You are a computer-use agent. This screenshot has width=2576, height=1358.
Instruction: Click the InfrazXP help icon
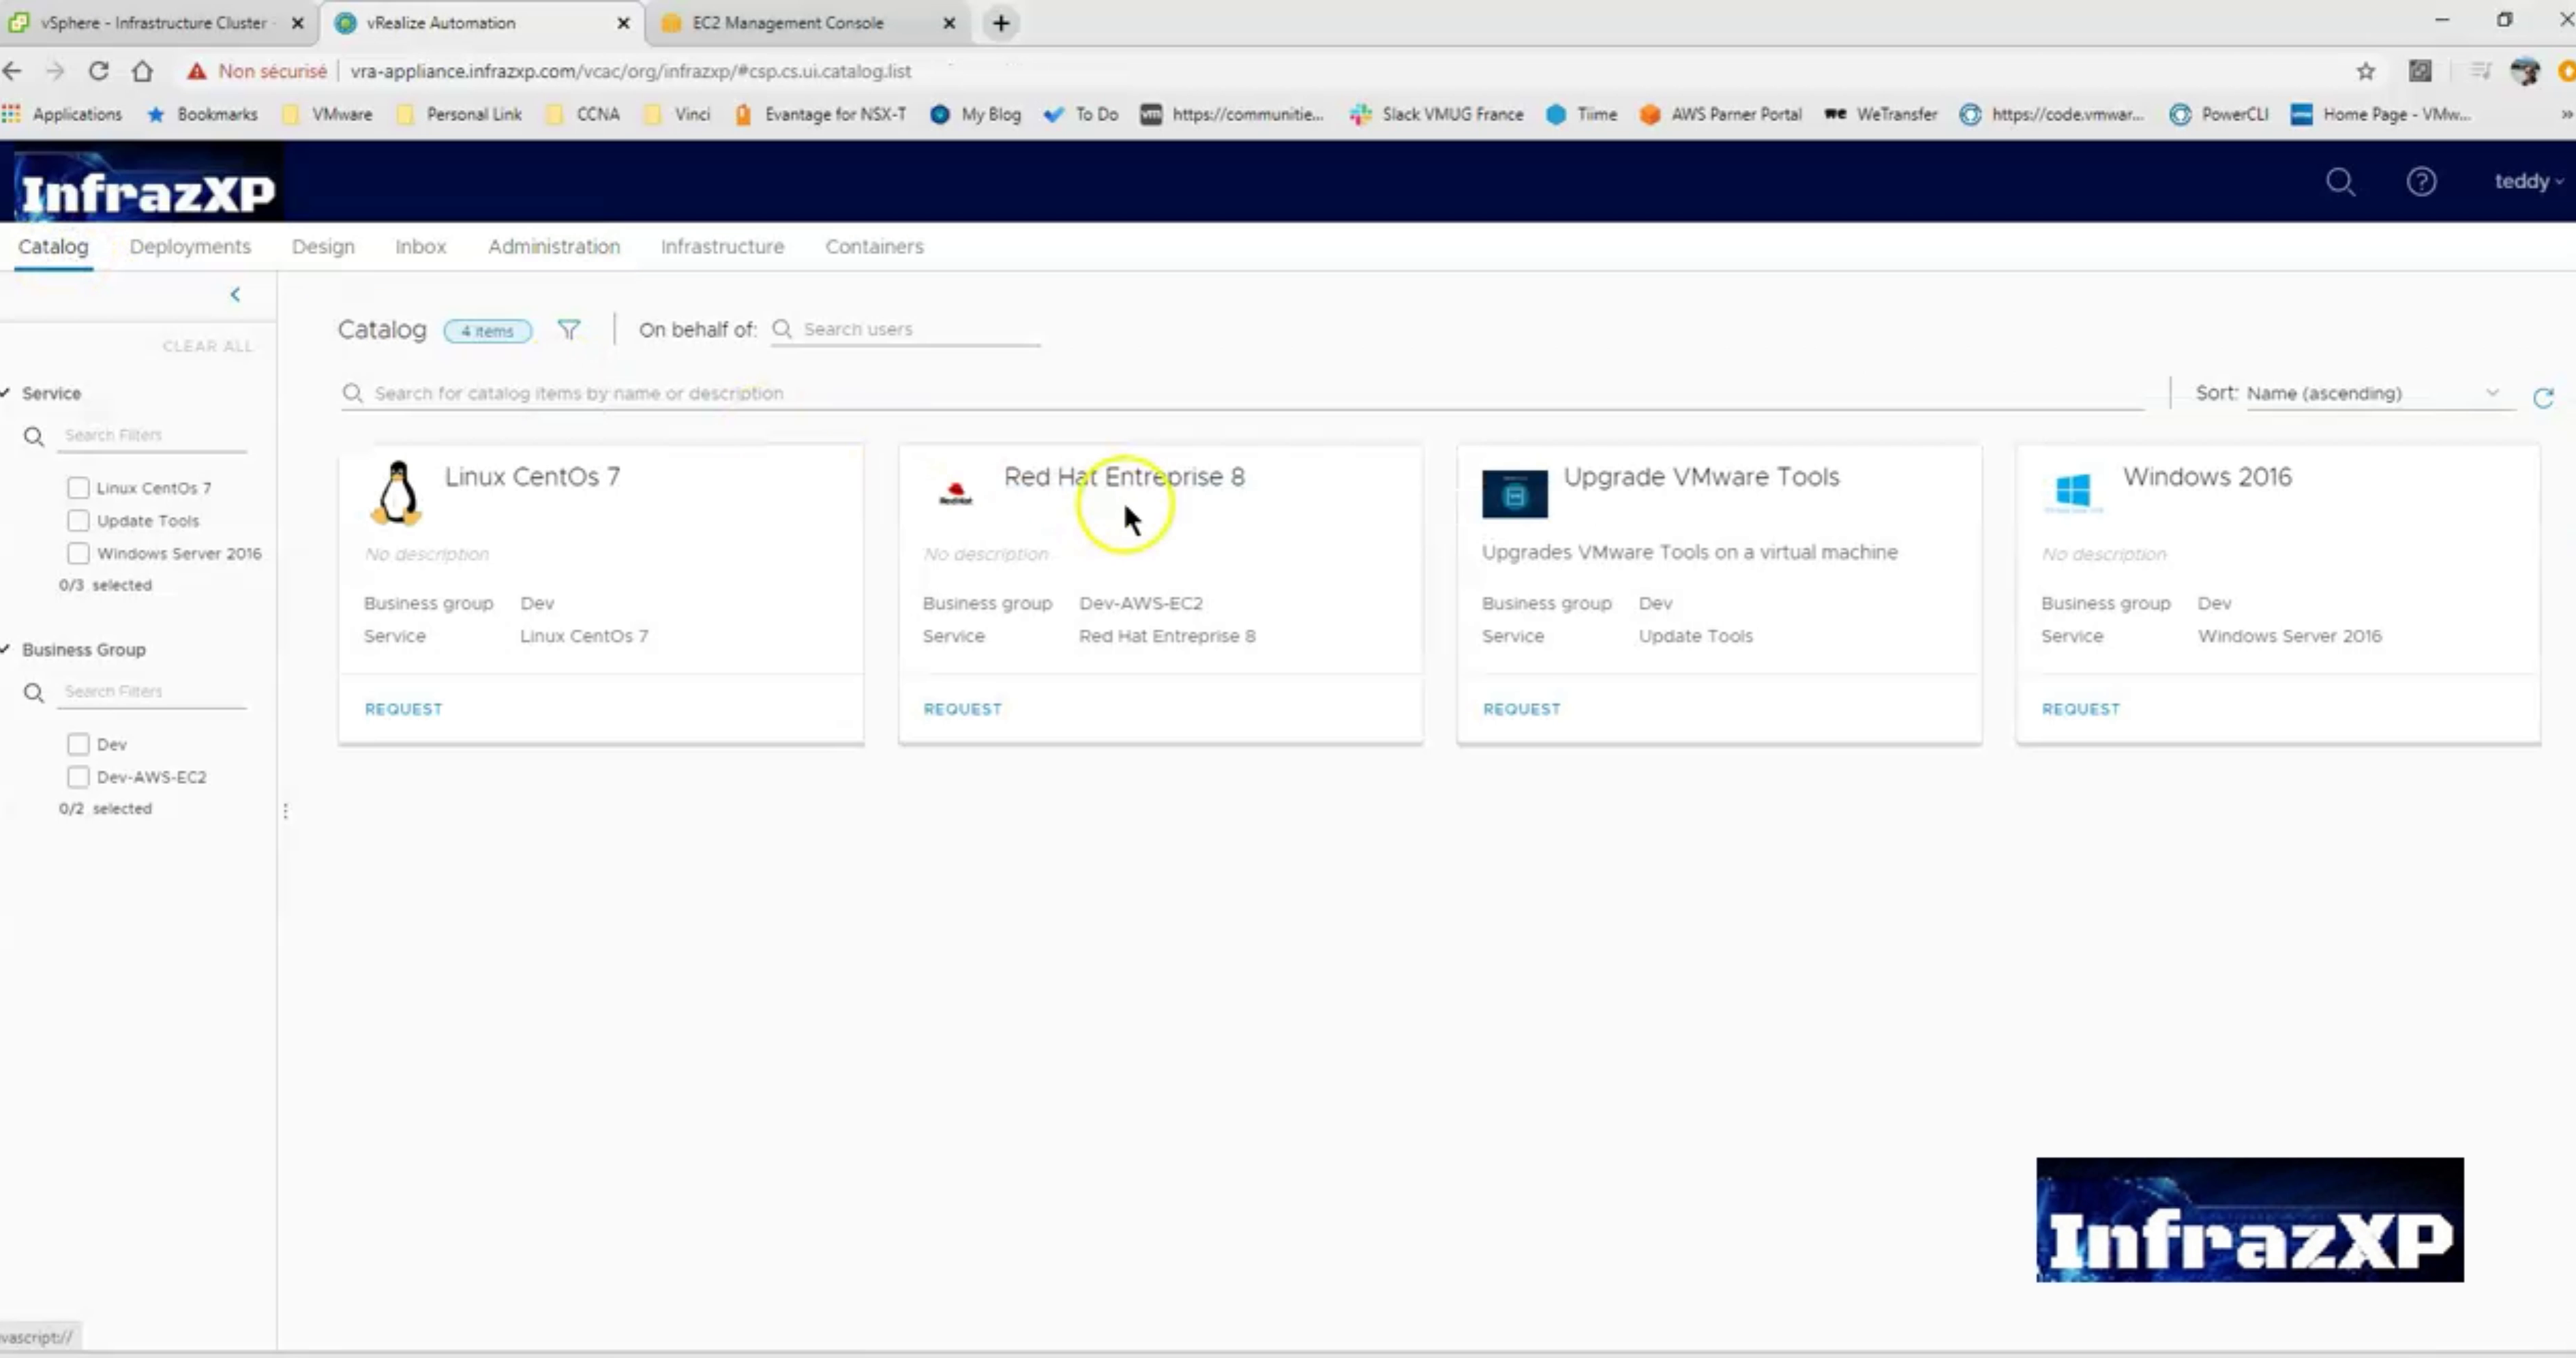[2422, 181]
